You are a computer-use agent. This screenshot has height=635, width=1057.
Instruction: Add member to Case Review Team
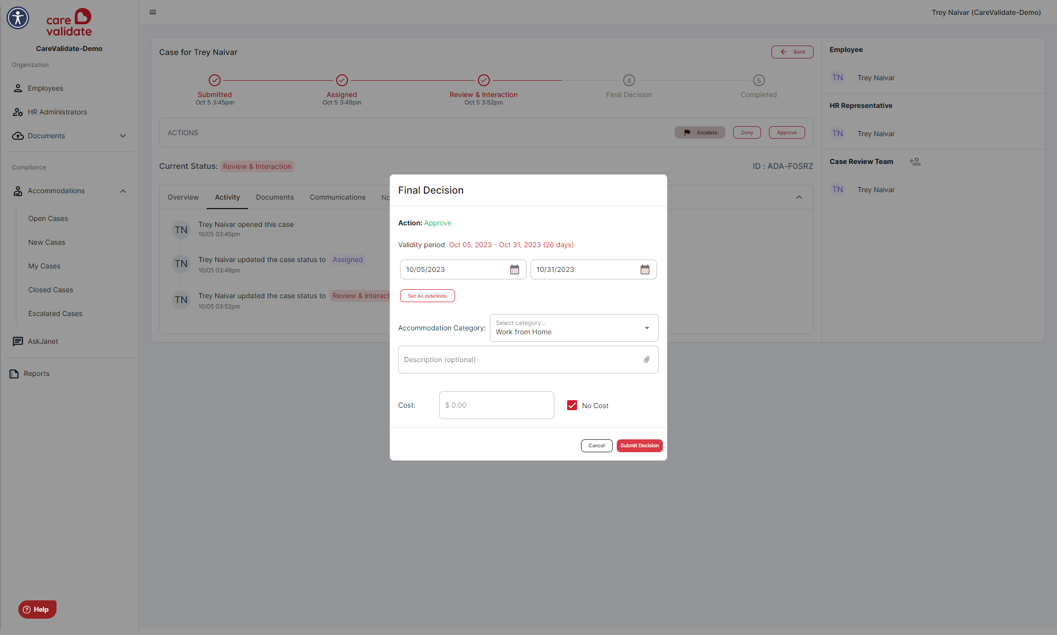[x=915, y=161]
